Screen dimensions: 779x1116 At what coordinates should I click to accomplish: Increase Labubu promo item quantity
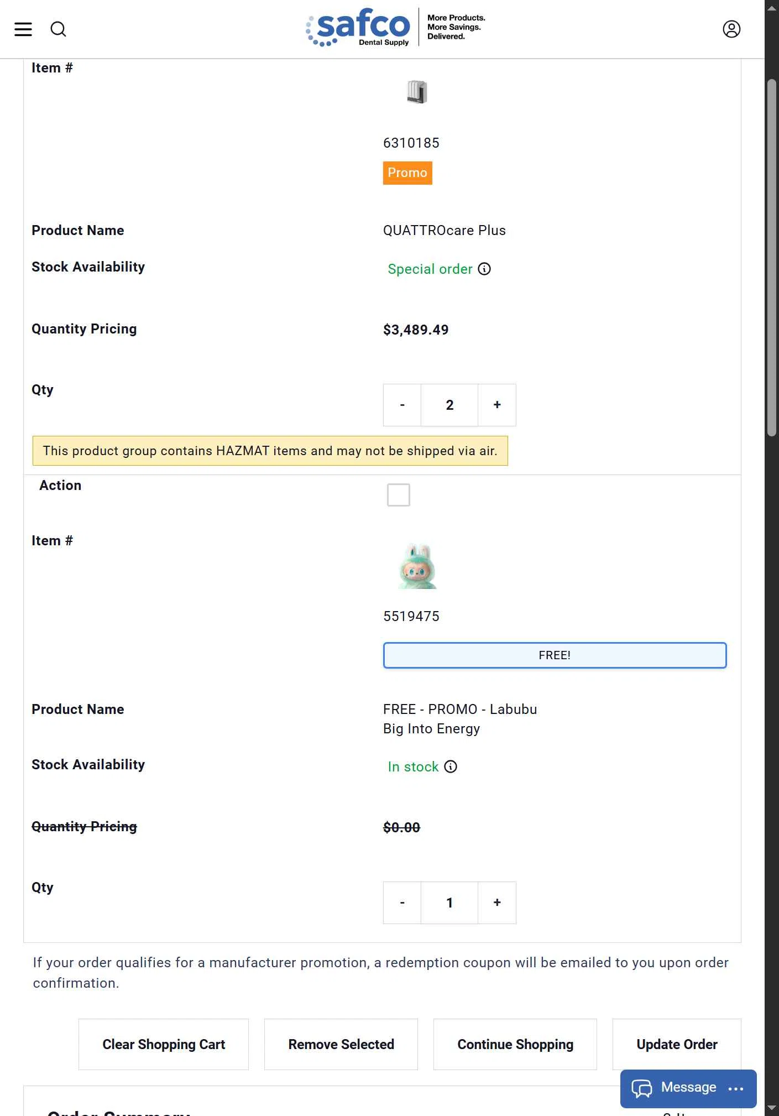(497, 903)
